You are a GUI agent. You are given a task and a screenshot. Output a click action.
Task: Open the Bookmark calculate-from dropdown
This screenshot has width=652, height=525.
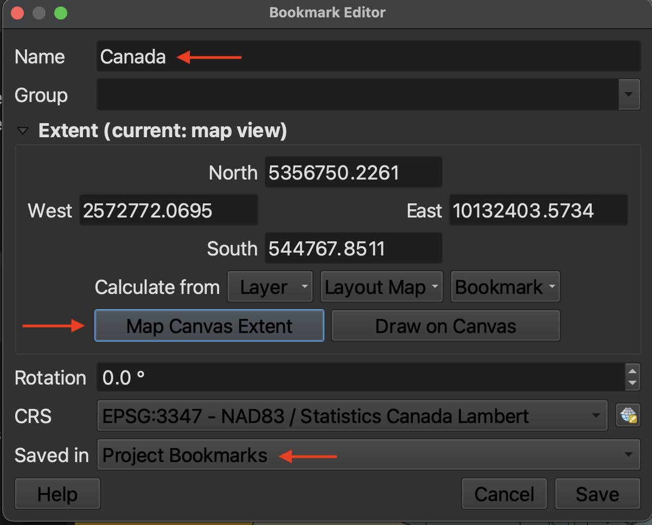click(x=505, y=287)
